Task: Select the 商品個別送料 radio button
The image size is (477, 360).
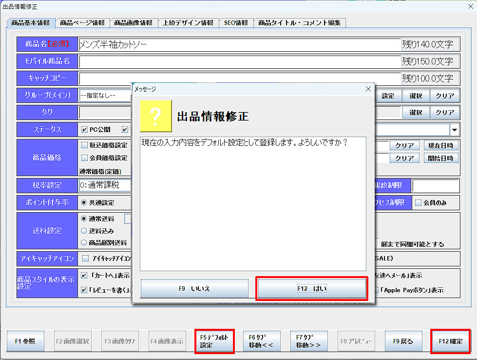Action: 84,243
